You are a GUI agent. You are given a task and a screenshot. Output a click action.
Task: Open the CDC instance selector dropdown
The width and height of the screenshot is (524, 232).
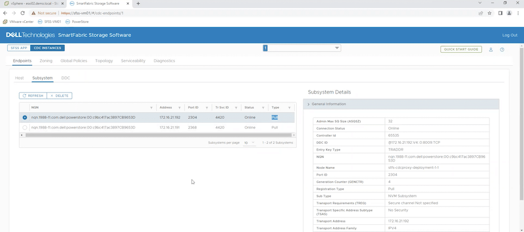coord(302,48)
